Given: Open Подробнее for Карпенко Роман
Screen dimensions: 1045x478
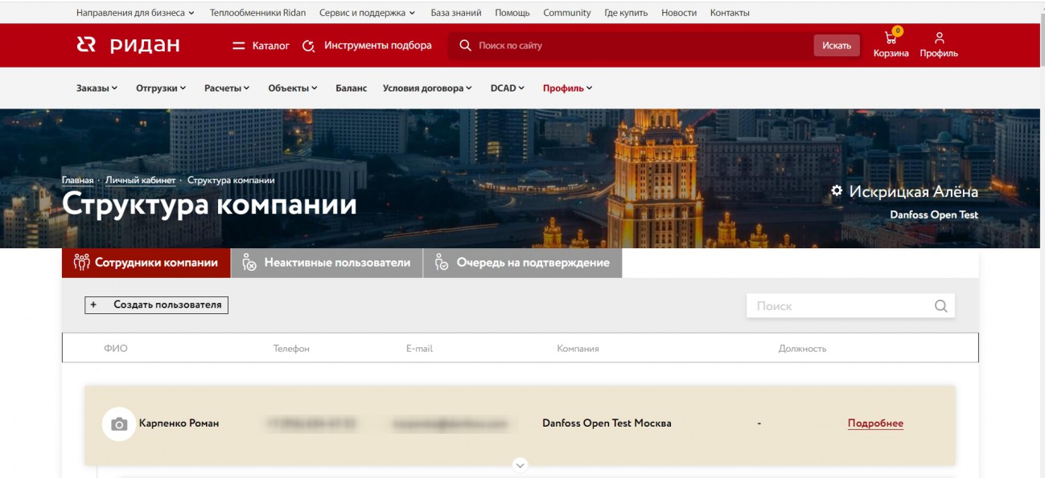Looking at the screenshot, I should click(874, 422).
